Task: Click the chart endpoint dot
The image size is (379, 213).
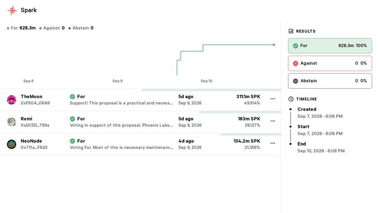Action: click(x=274, y=45)
